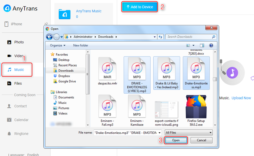Select Desktop in navigation tree
254x156 pixels.
pyautogui.click(x=61, y=60)
